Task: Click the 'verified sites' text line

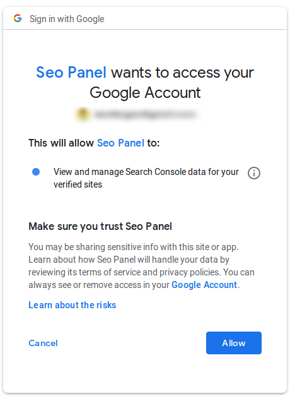Action: click(78, 184)
